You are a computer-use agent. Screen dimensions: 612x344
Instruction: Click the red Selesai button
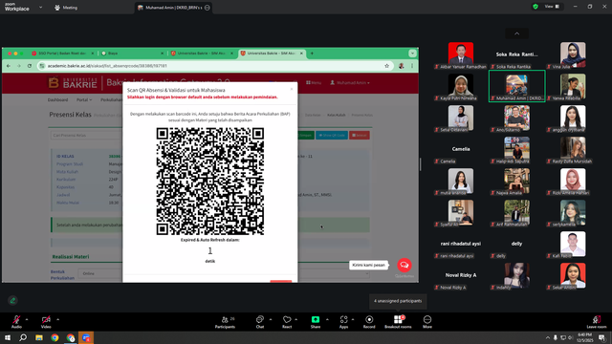pos(360,136)
